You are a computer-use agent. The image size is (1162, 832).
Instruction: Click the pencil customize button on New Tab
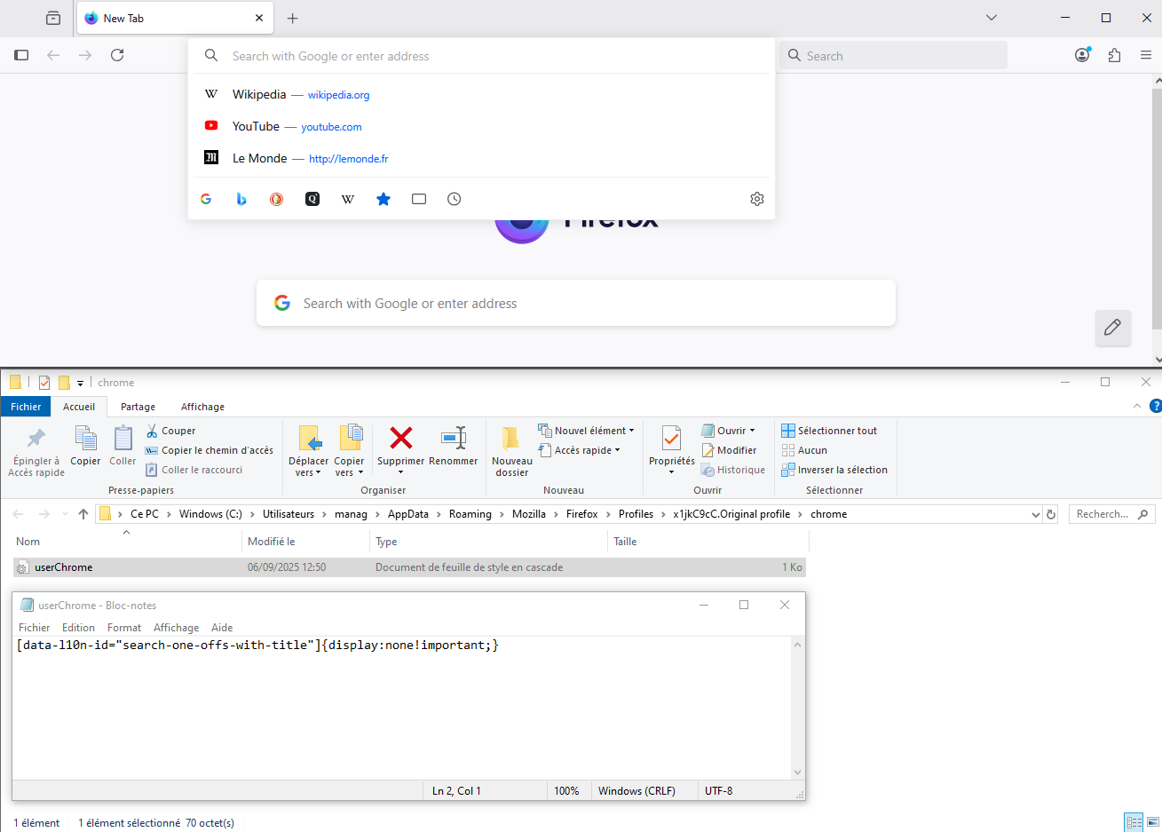pos(1112,328)
